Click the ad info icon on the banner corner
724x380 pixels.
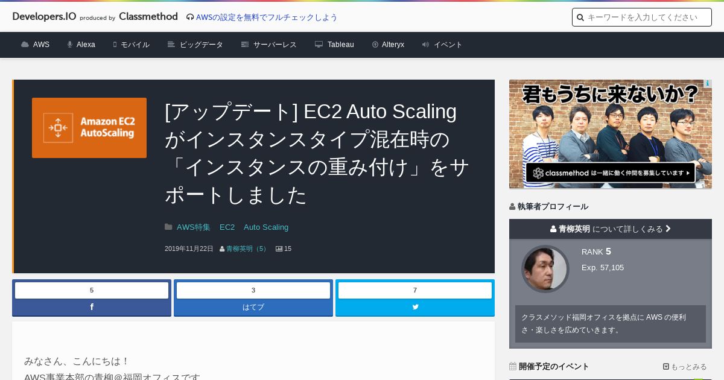(708, 84)
